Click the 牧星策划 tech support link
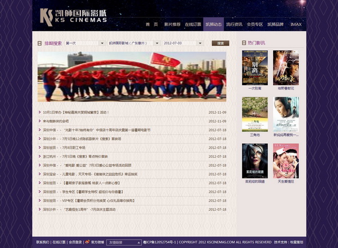The image size is (338, 248). tap(297, 242)
